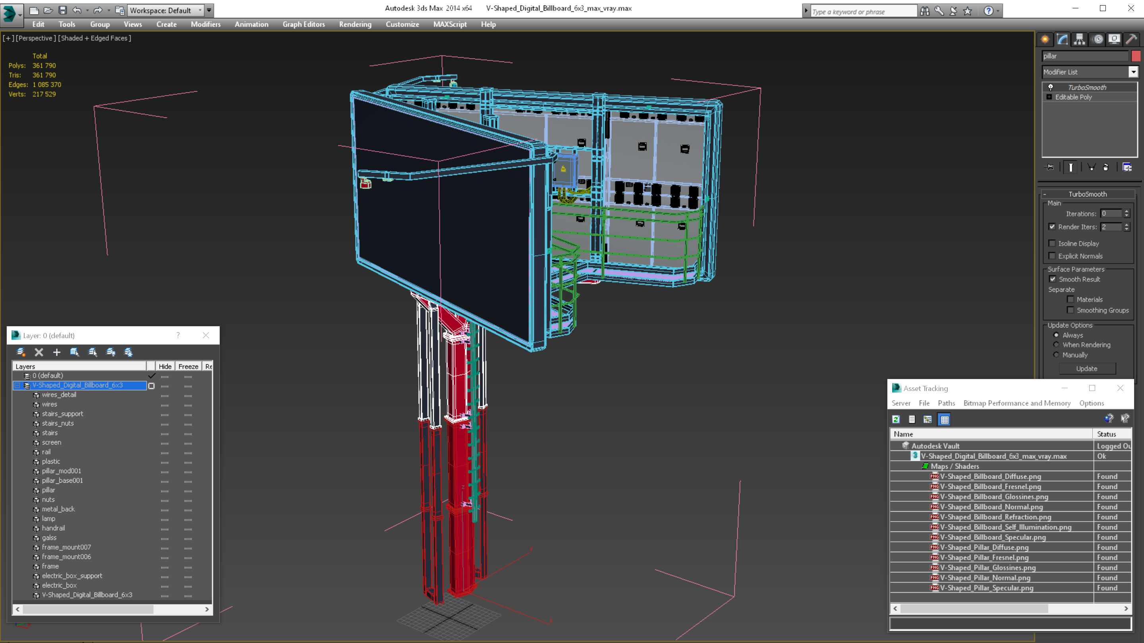Click Table View icon in Asset Tracking
The width and height of the screenshot is (1144, 643).
click(945, 419)
